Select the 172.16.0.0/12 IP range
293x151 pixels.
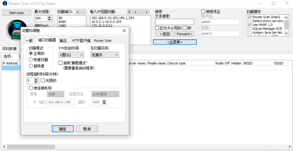click(x=102, y=26)
